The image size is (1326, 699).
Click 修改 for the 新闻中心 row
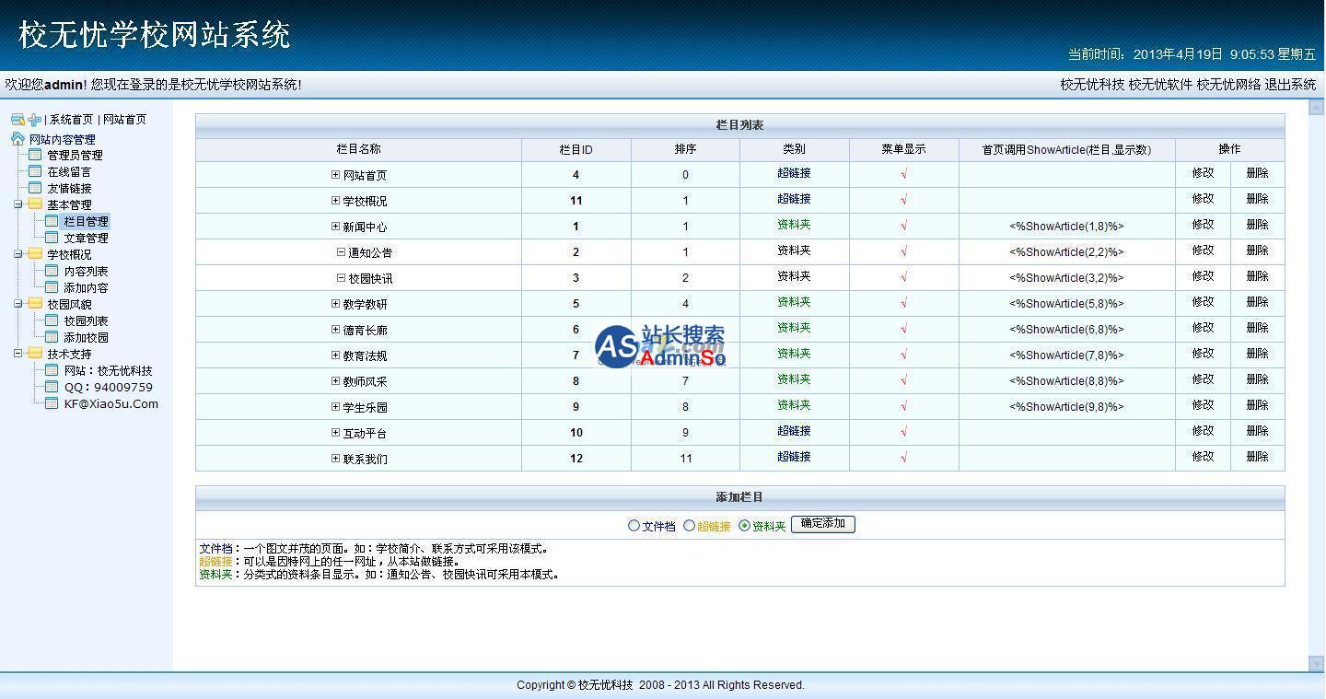[x=1203, y=225]
